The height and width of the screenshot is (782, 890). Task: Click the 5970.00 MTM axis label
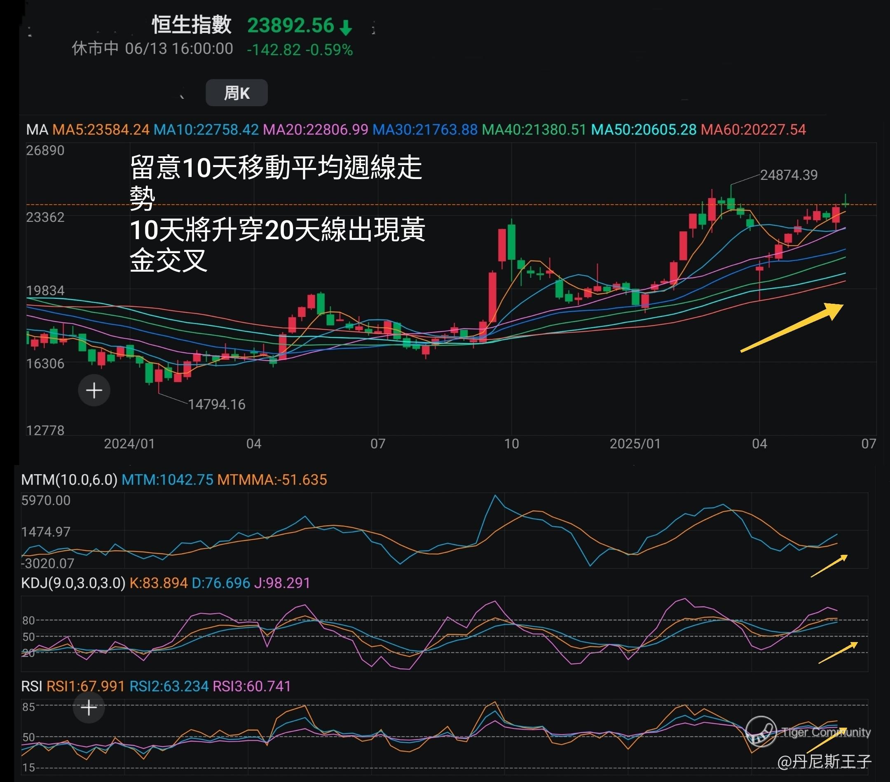[x=46, y=500]
